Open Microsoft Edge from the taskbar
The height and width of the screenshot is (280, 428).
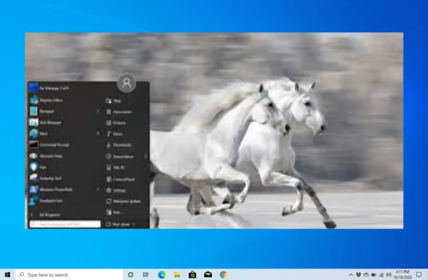click(162, 275)
